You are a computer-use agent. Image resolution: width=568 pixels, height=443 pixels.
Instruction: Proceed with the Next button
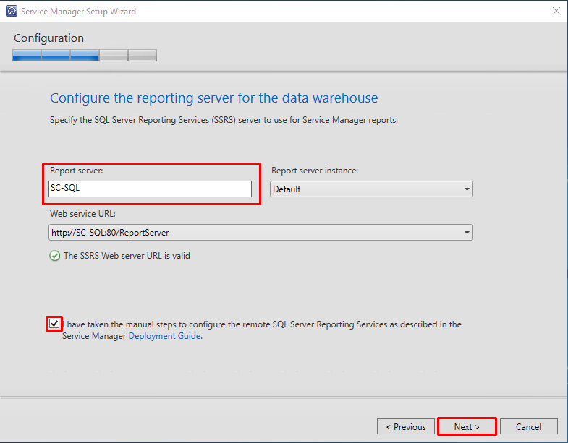(467, 426)
